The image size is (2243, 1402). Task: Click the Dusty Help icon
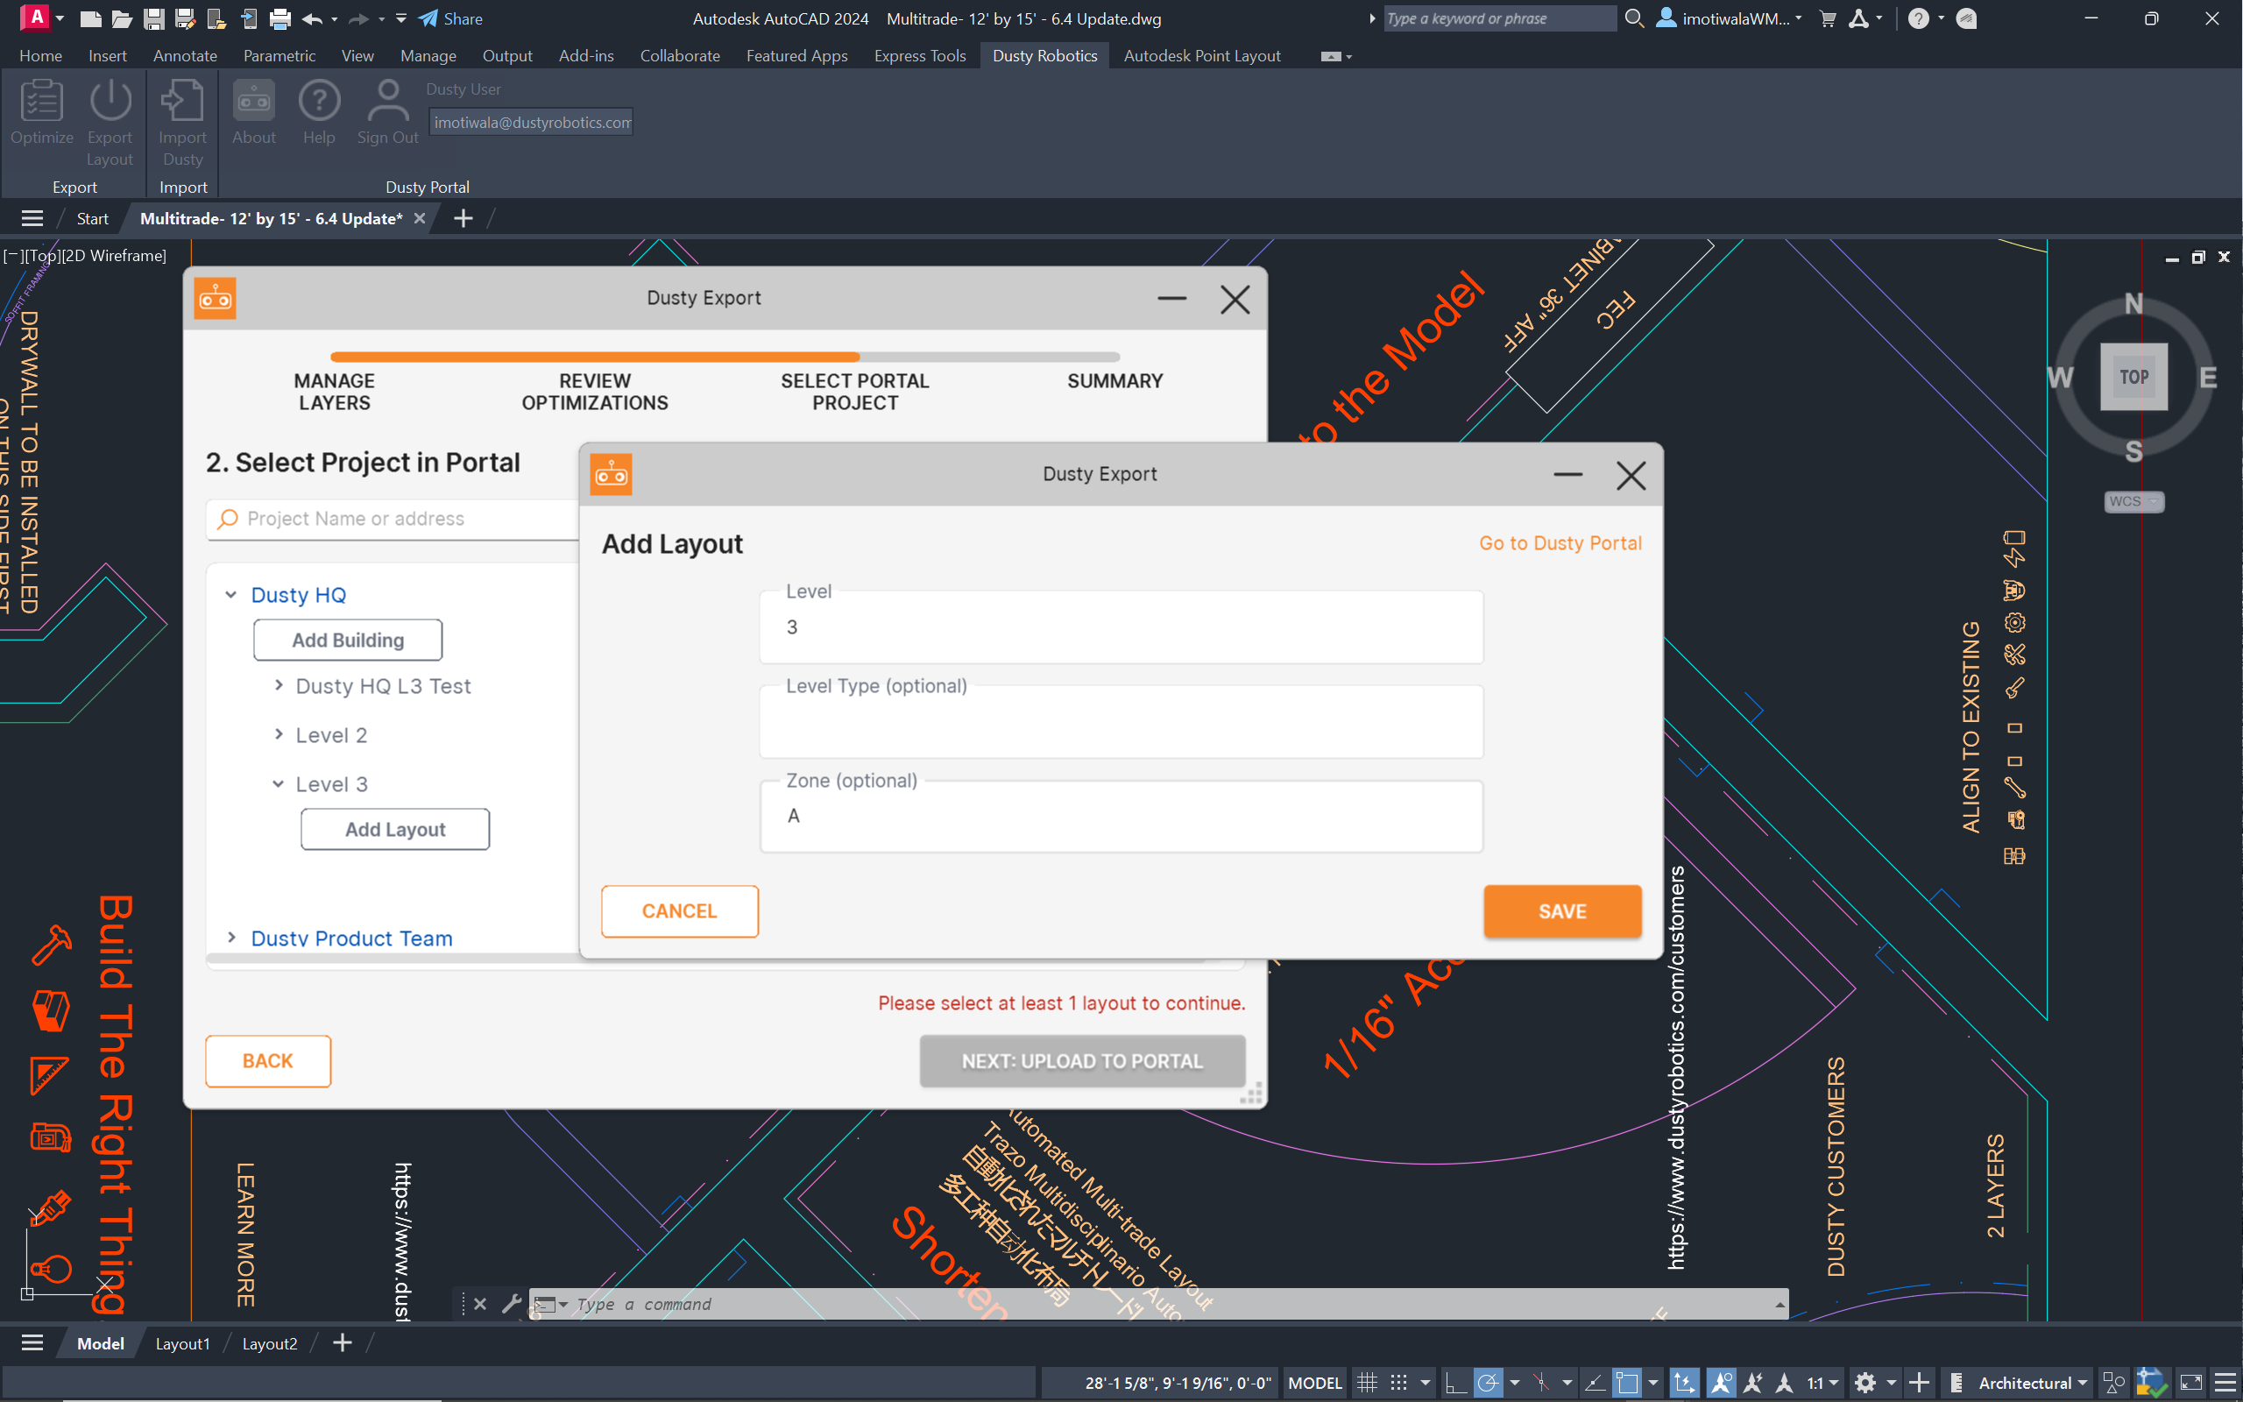pos(319,101)
